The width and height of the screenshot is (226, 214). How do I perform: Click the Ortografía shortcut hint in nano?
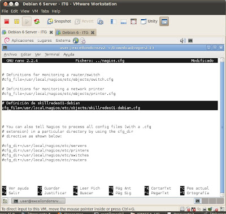(x=195, y=193)
